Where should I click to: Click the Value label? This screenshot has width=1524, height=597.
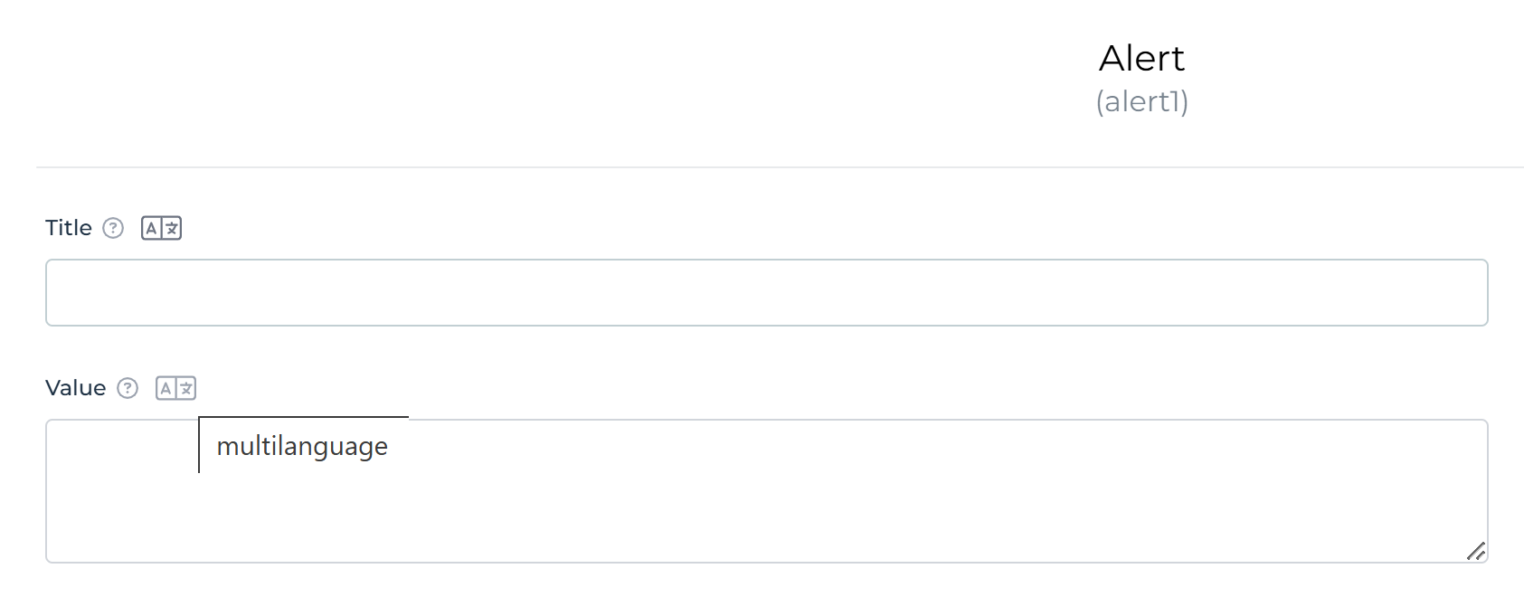click(75, 388)
